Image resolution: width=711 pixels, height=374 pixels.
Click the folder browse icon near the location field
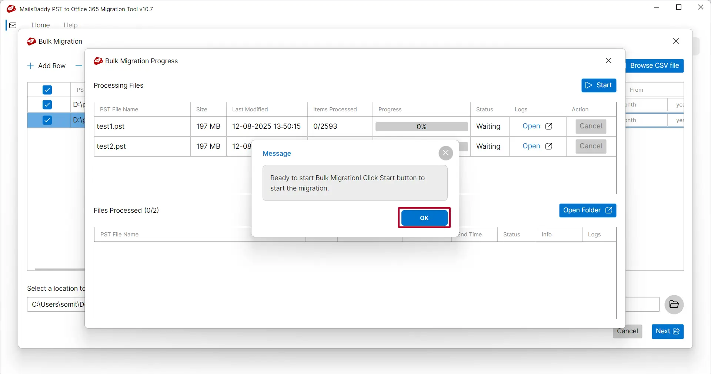pos(674,304)
